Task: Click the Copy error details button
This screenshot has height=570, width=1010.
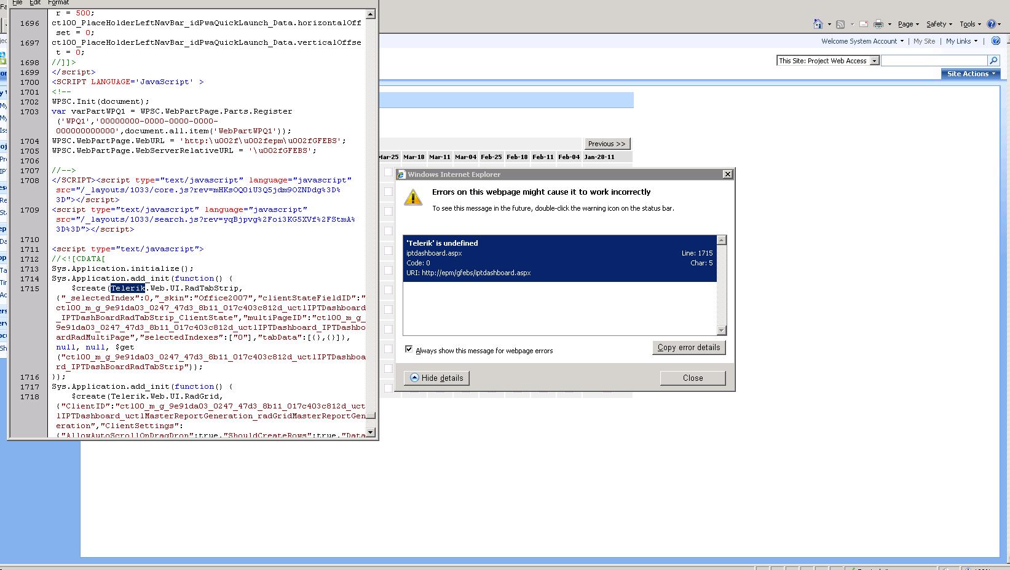Action: (x=688, y=348)
